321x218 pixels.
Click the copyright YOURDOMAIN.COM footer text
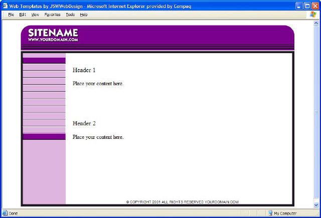(182, 202)
